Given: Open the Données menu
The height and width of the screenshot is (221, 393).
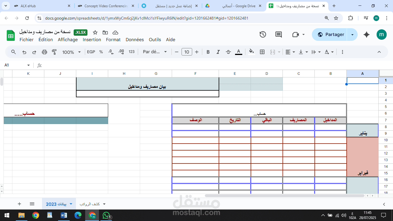Looking at the screenshot, I should click(135, 40).
